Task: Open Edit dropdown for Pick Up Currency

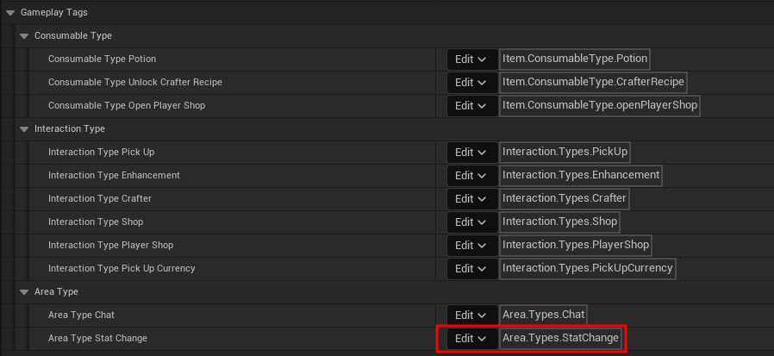Action: click(x=472, y=269)
